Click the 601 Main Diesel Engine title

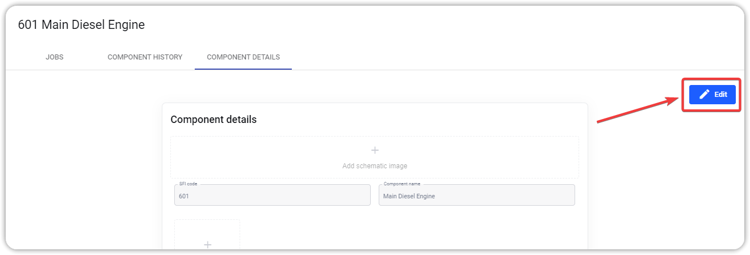[81, 25]
